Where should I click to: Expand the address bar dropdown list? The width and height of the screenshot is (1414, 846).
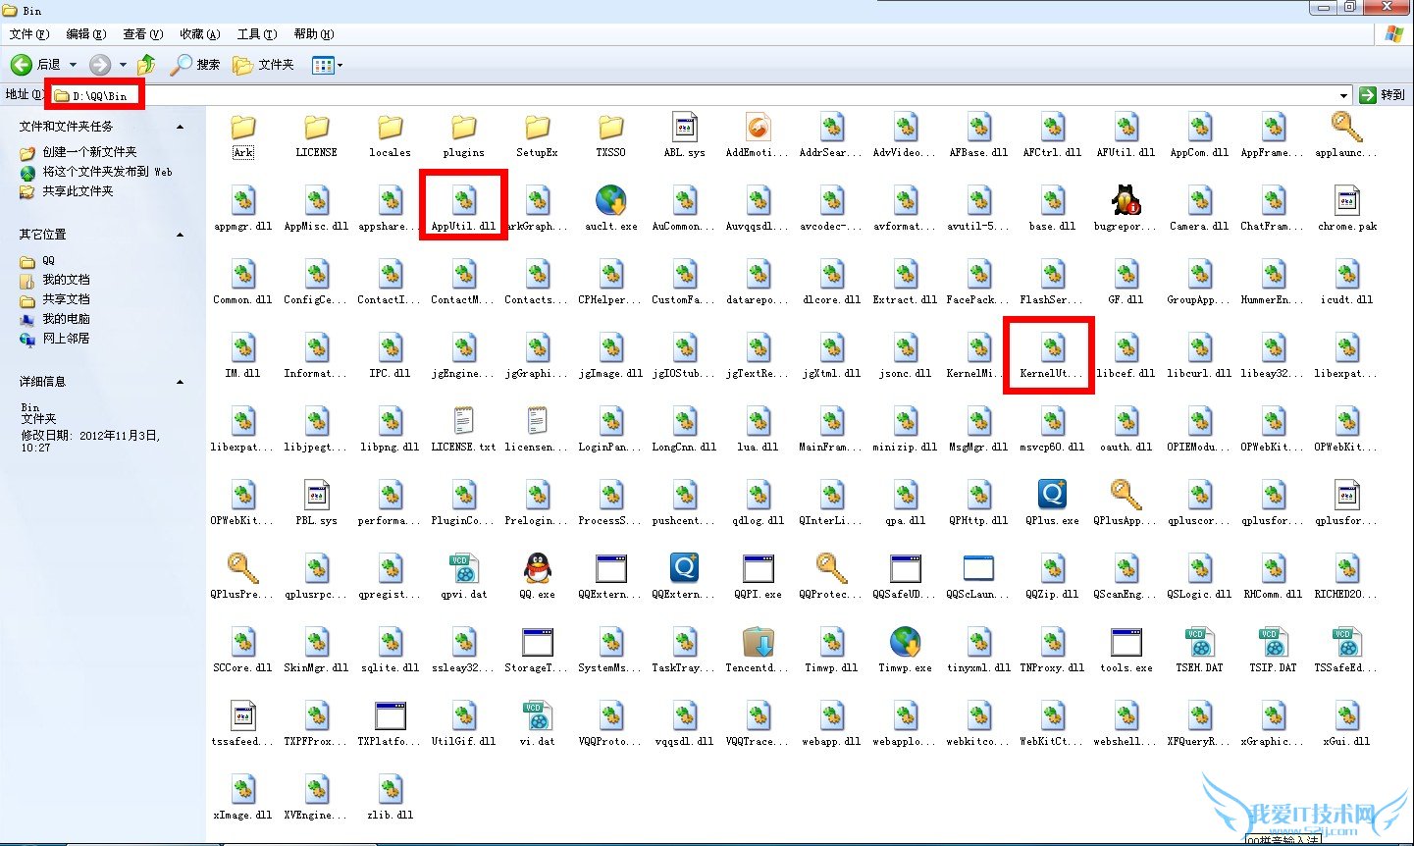click(1343, 95)
